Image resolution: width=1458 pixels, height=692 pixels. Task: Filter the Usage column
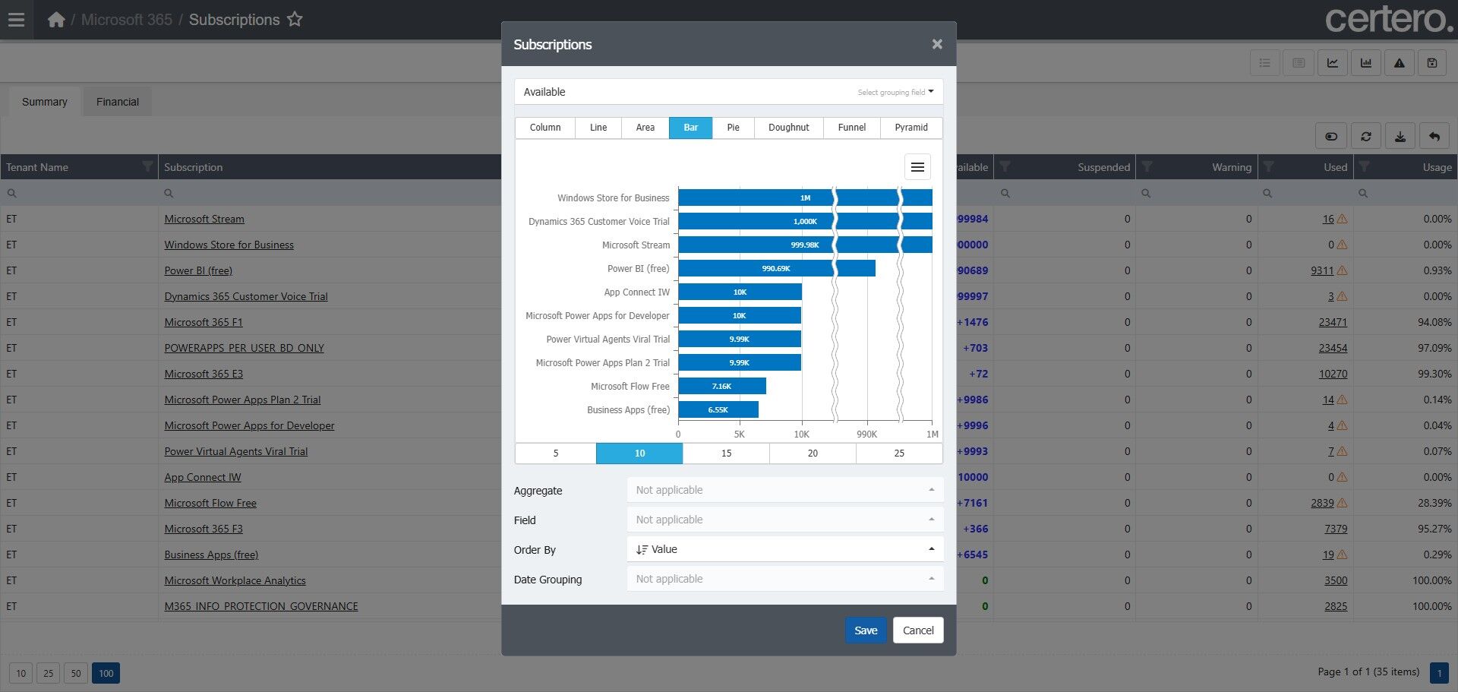click(x=1365, y=166)
